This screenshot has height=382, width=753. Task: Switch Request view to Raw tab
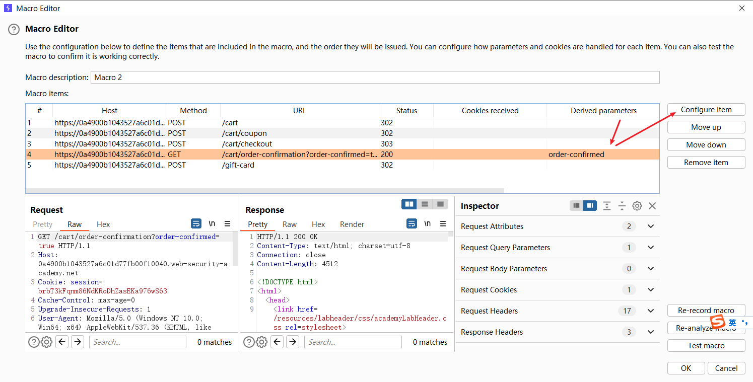coord(75,224)
